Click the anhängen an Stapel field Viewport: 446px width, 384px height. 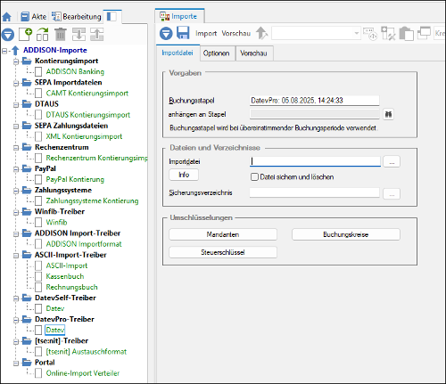(315, 114)
